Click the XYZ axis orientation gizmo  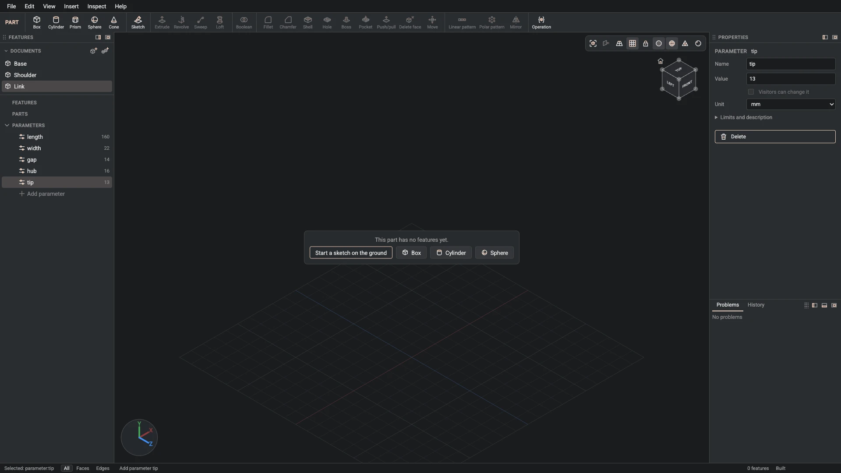139,437
